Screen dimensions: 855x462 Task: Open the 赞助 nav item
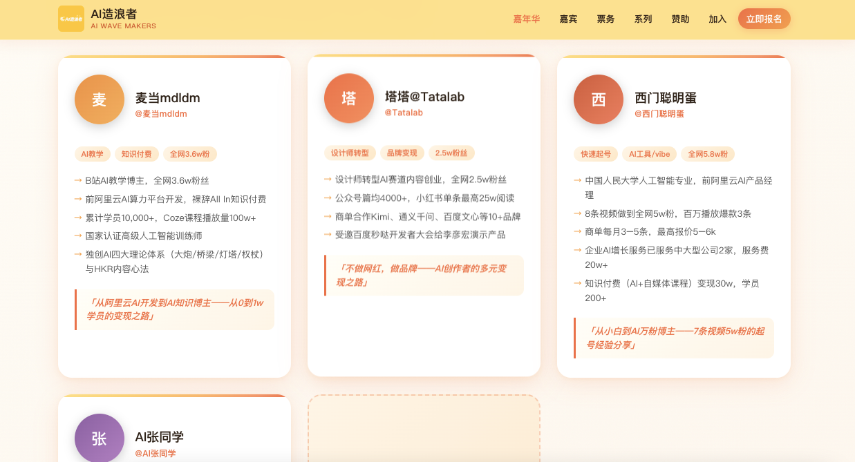point(681,19)
